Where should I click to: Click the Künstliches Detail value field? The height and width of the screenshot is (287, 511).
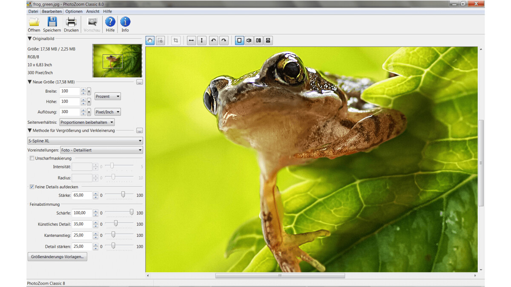(x=82, y=224)
